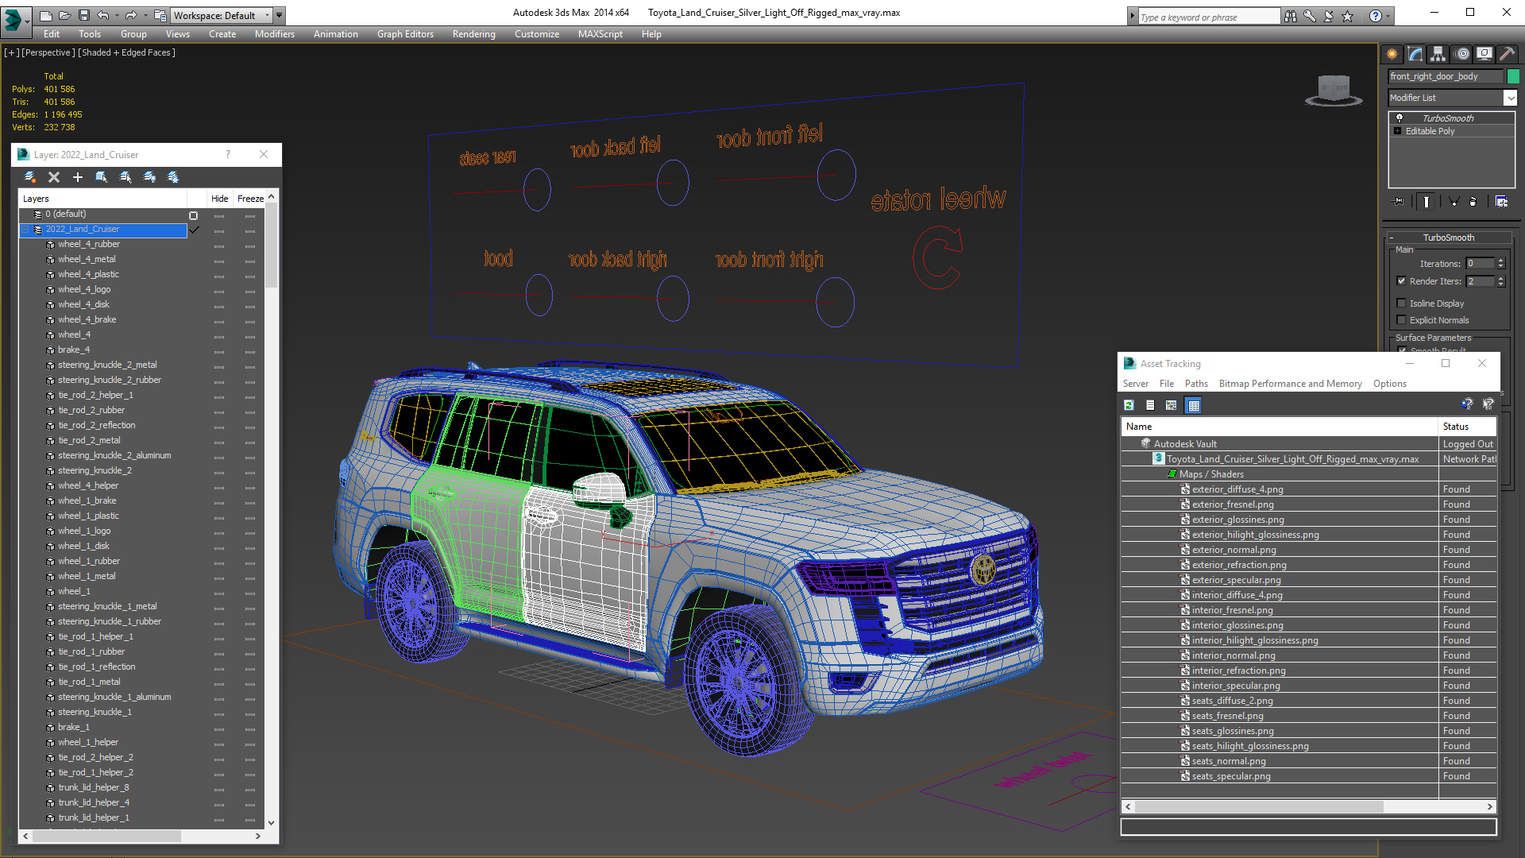Click the object color swatch
The width and height of the screenshot is (1525, 858).
pos(1513,76)
